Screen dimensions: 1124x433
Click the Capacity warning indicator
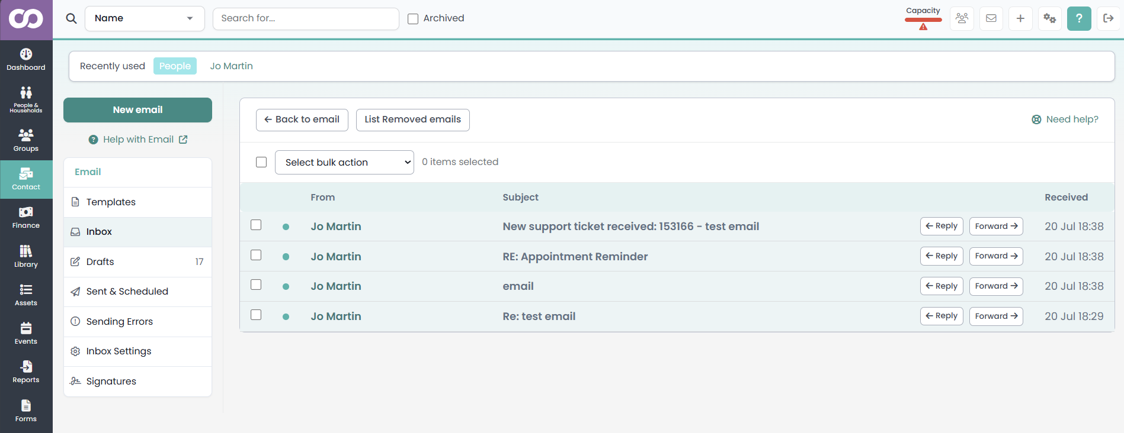click(x=923, y=18)
